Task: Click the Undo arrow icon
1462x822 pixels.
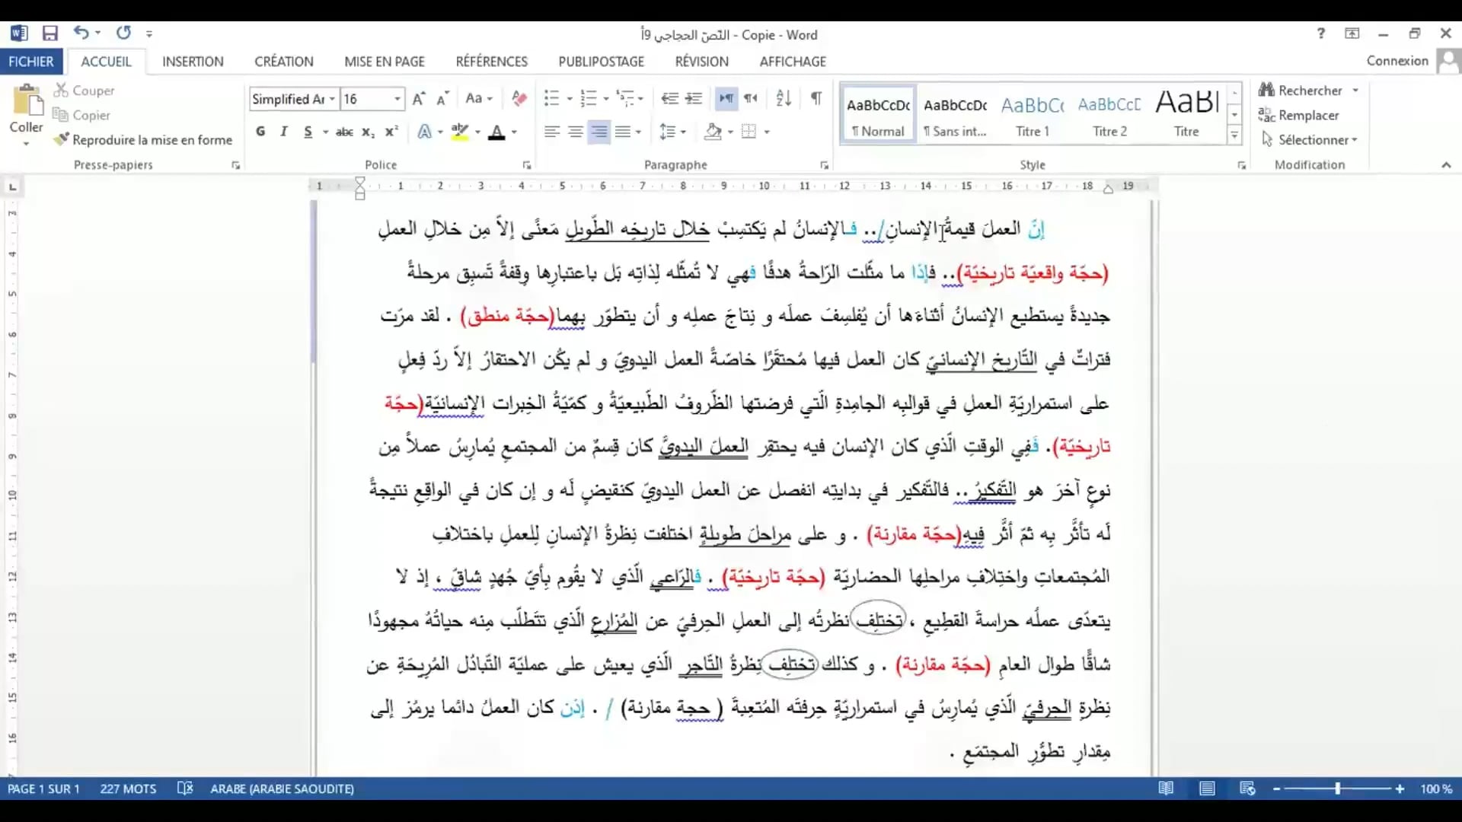Action: [81, 33]
